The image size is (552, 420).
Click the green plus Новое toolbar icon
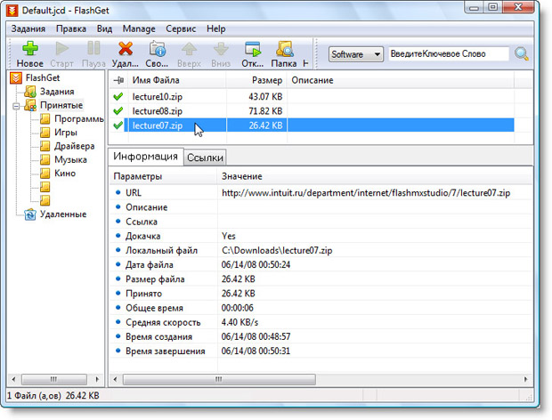(30, 49)
